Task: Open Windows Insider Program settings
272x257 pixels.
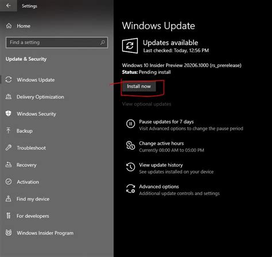Action: coord(45,233)
